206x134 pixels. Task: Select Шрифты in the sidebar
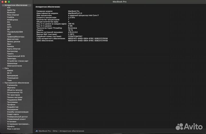[x=11, y=127]
